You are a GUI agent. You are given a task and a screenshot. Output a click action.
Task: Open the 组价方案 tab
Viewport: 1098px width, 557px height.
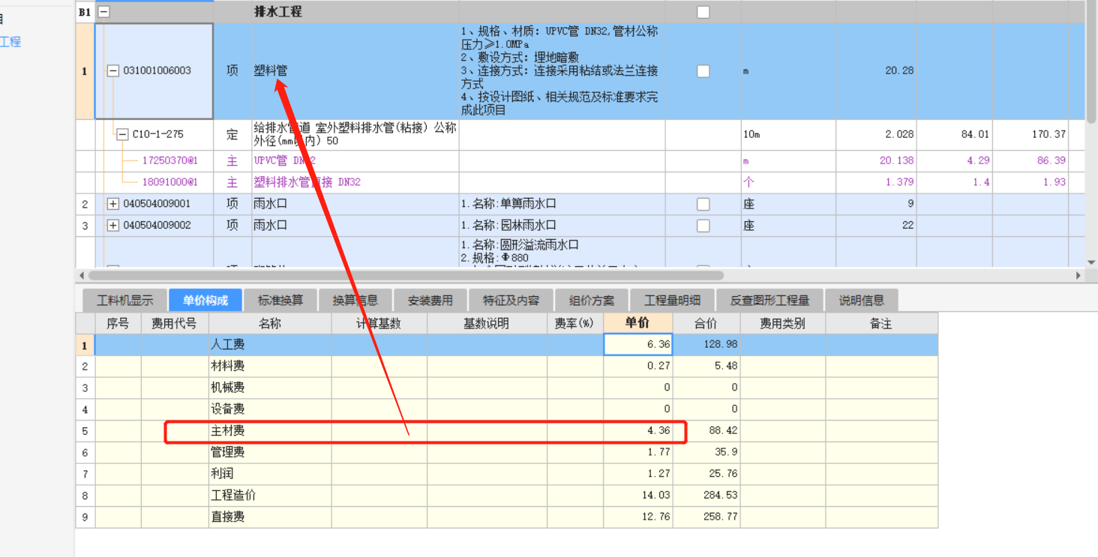[x=592, y=300]
